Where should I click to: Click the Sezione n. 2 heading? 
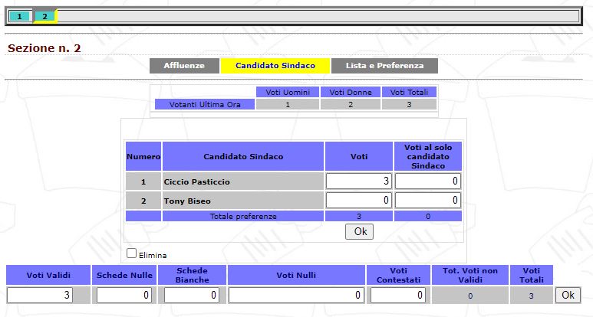click(x=44, y=48)
